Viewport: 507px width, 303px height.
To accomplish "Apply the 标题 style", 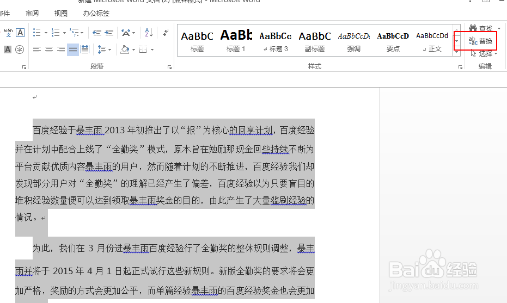I will tap(197, 41).
